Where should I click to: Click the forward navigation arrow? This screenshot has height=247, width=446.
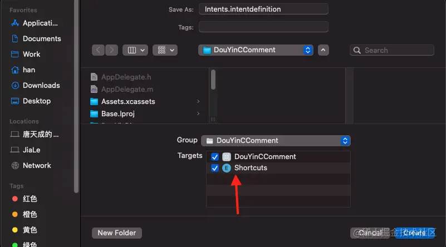112,50
